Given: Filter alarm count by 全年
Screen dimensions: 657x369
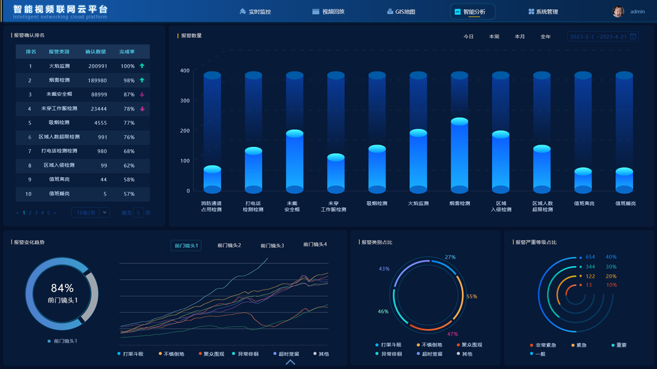Looking at the screenshot, I should 545,37.
